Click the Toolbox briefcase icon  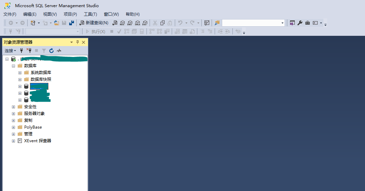point(307,23)
